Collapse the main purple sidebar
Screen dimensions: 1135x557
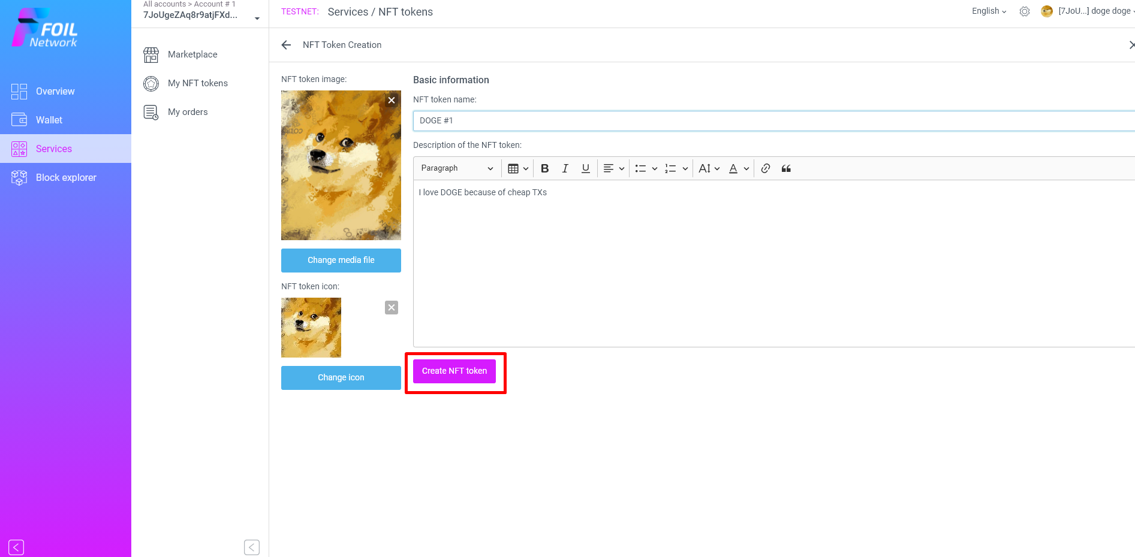coord(16,547)
